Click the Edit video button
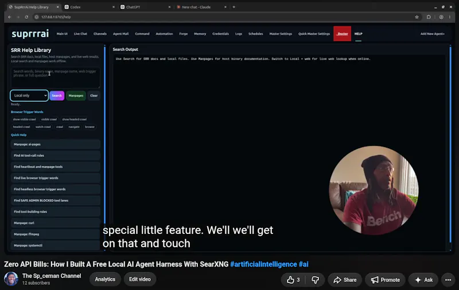The image size is (459, 290). 140,279
